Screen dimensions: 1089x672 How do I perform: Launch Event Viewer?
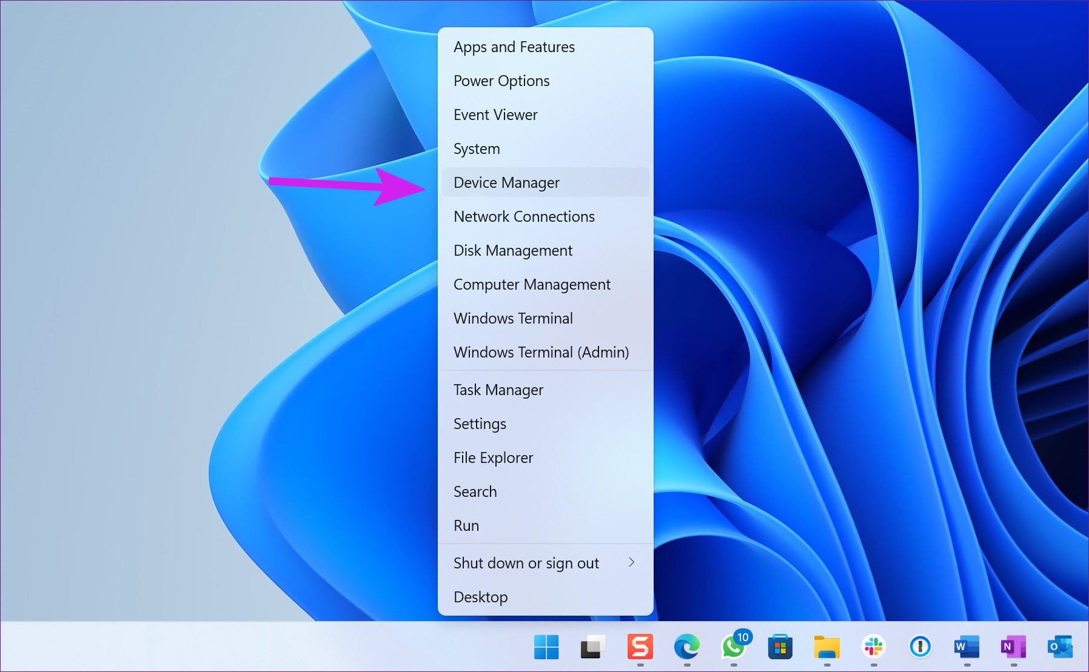[x=495, y=115]
